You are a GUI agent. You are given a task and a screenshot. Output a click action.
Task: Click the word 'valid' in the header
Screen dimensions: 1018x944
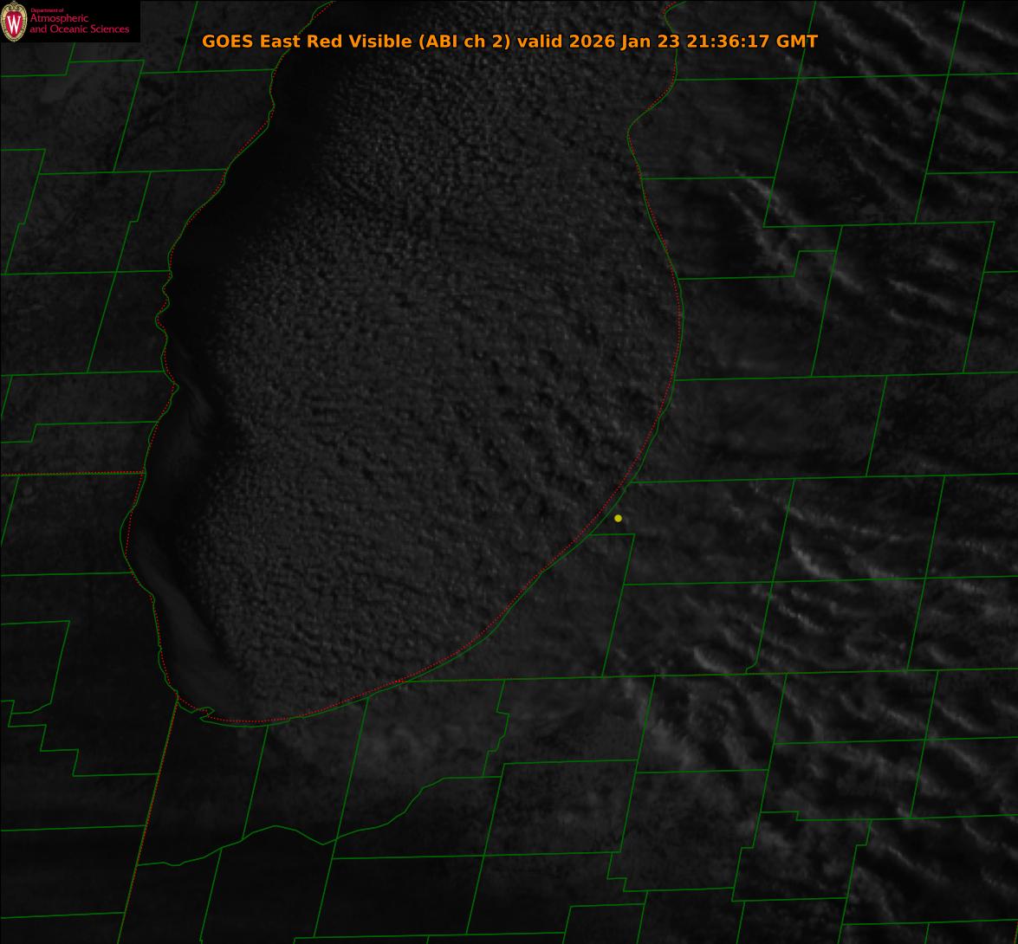[541, 42]
